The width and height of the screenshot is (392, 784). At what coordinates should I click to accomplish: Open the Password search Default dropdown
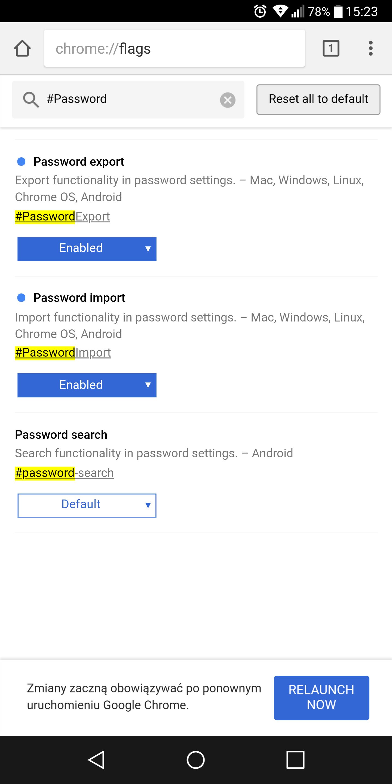87,505
